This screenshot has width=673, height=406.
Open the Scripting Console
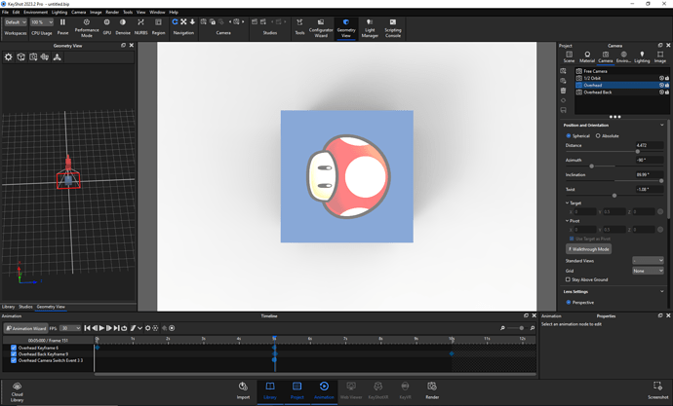[393, 28]
